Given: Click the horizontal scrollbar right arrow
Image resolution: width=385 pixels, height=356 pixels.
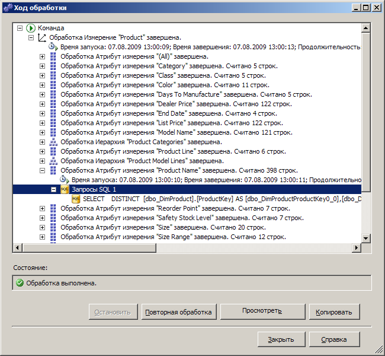Looking at the screenshot, I should click(357, 247).
